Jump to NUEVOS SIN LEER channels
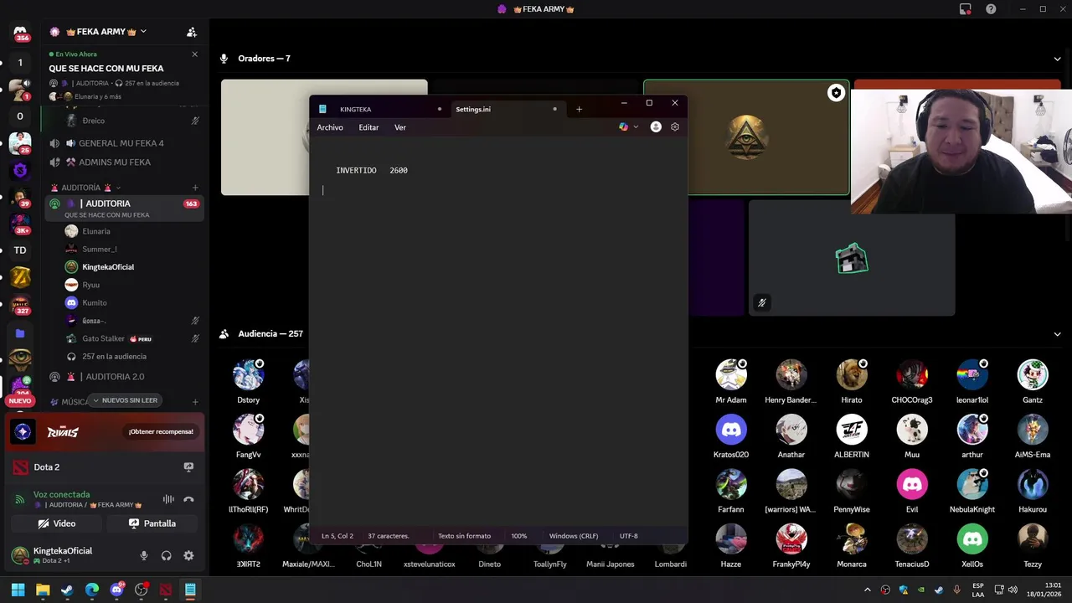The width and height of the screenshot is (1072, 603). (x=125, y=400)
